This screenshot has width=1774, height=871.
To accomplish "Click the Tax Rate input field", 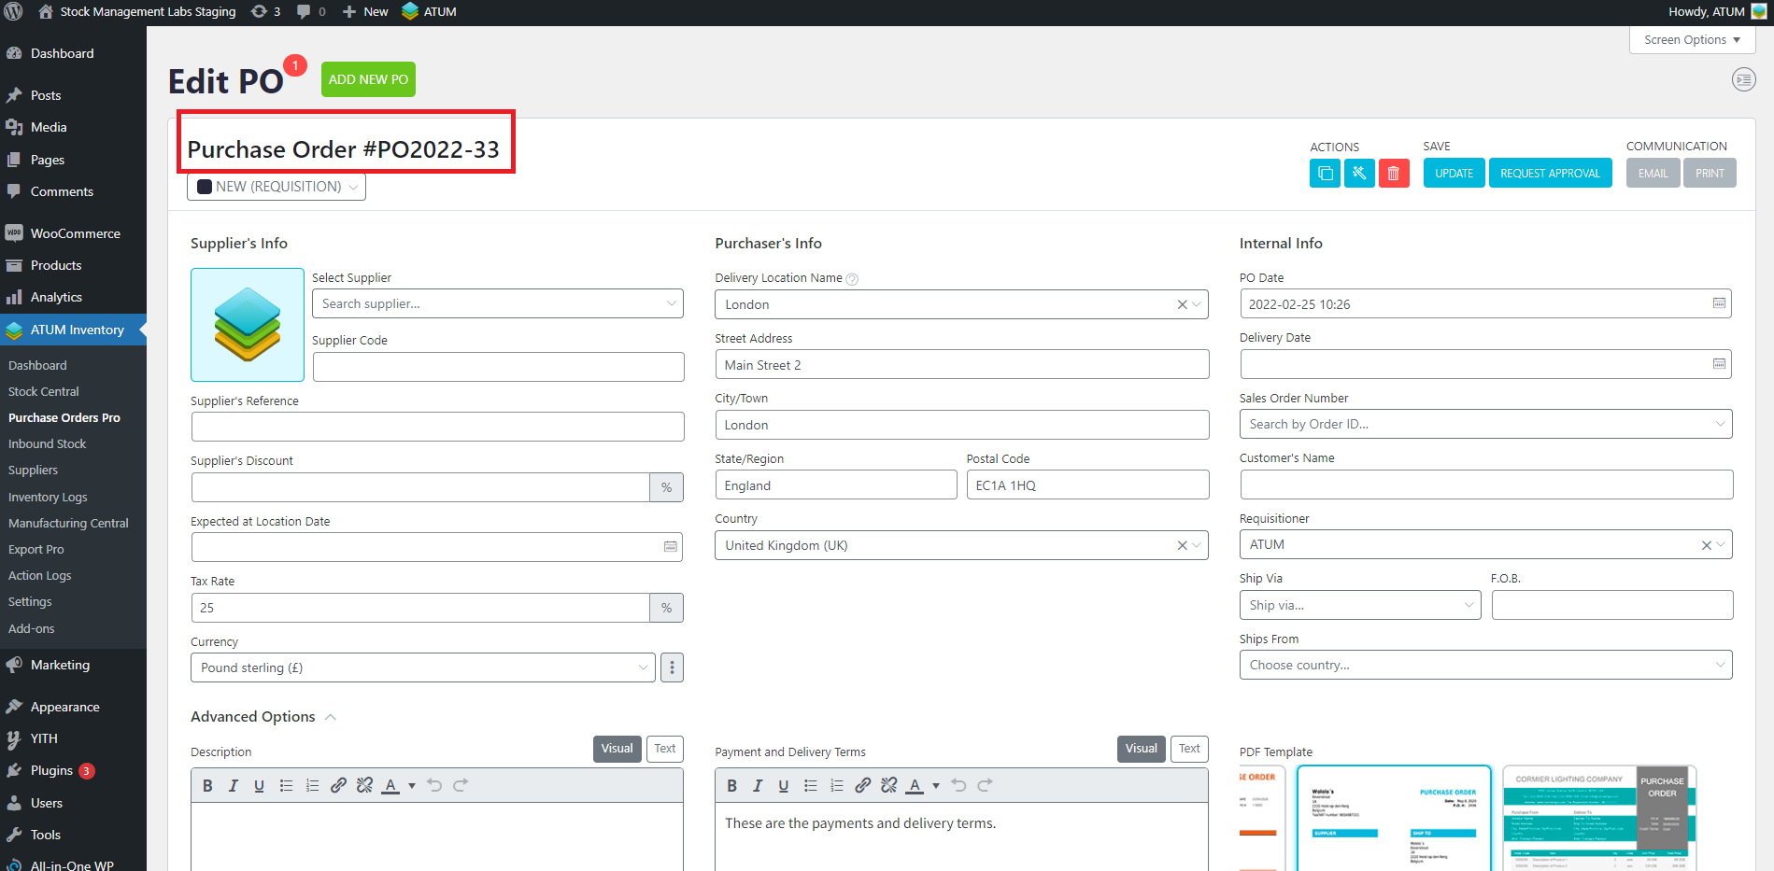I will [x=420, y=608].
